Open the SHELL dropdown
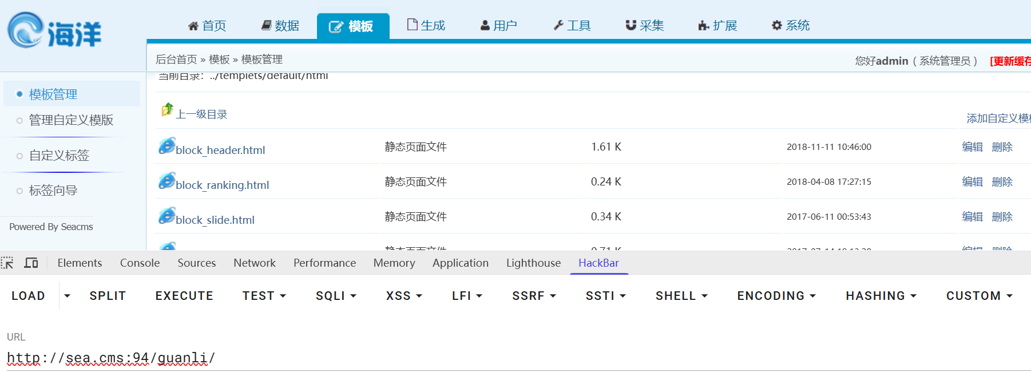1031x372 pixels. [681, 296]
